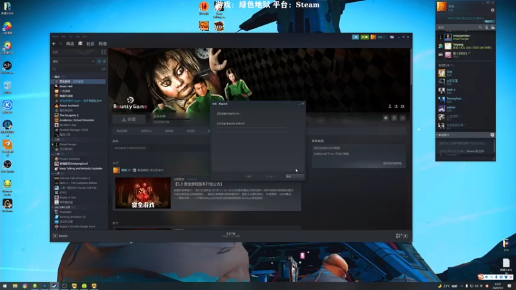Select Farming Simulator 22 in library list

pyautogui.click(x=72, y=217)
